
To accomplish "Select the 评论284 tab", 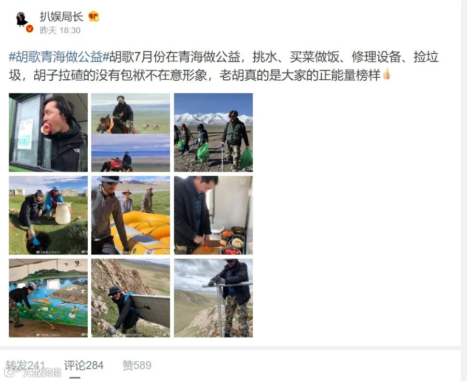I will click(x=84, y=365).
